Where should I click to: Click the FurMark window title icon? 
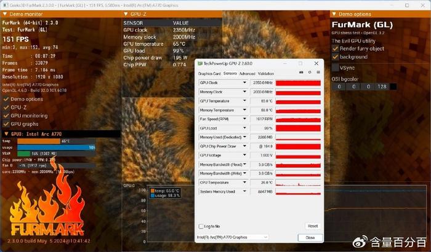[5, 5]
